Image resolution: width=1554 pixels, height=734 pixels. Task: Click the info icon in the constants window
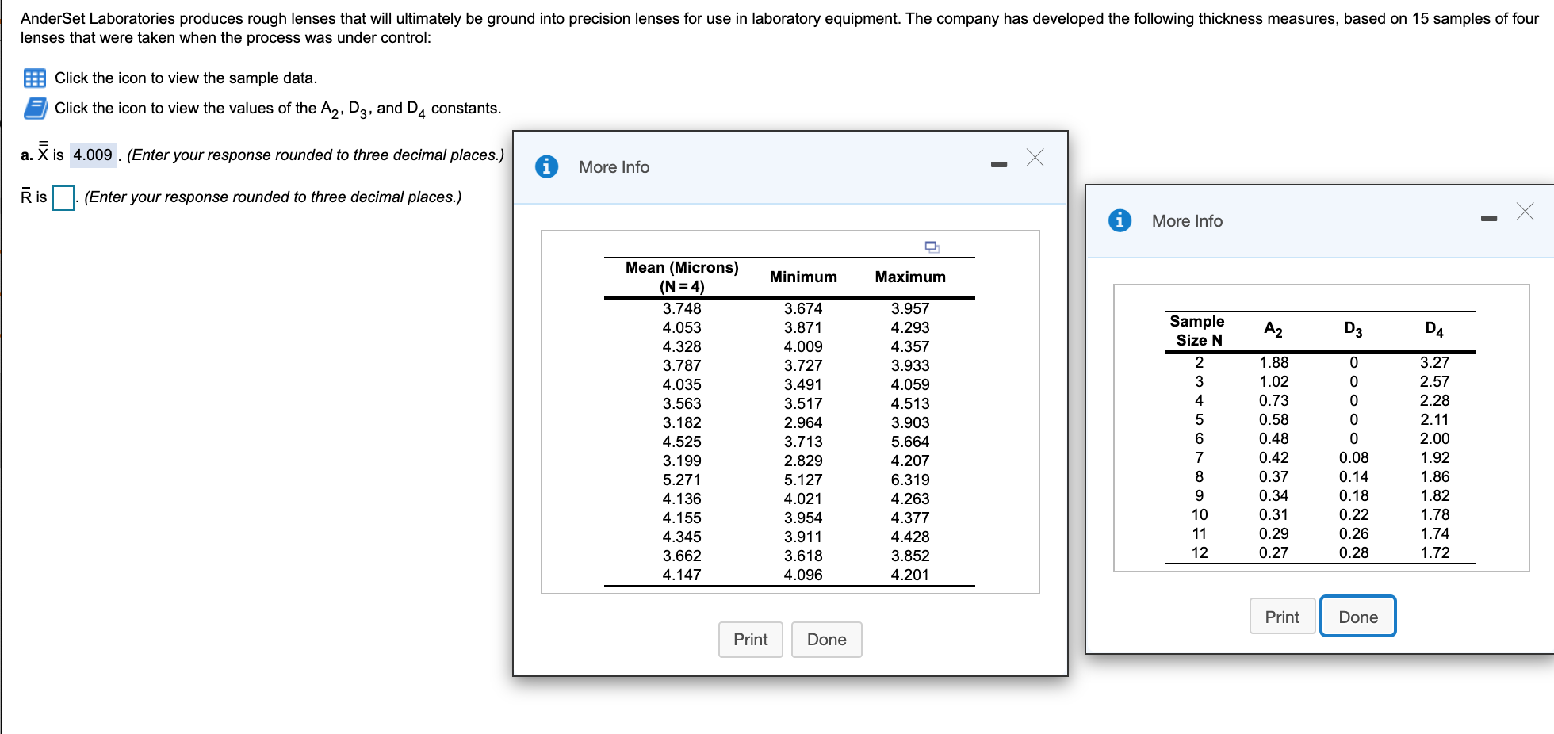[x=1120, y=220]
